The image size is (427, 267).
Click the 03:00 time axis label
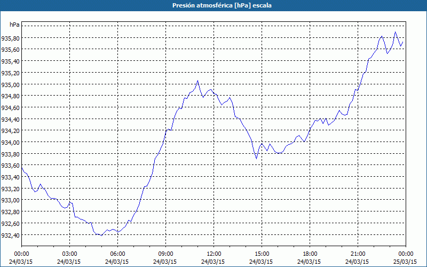70,254
